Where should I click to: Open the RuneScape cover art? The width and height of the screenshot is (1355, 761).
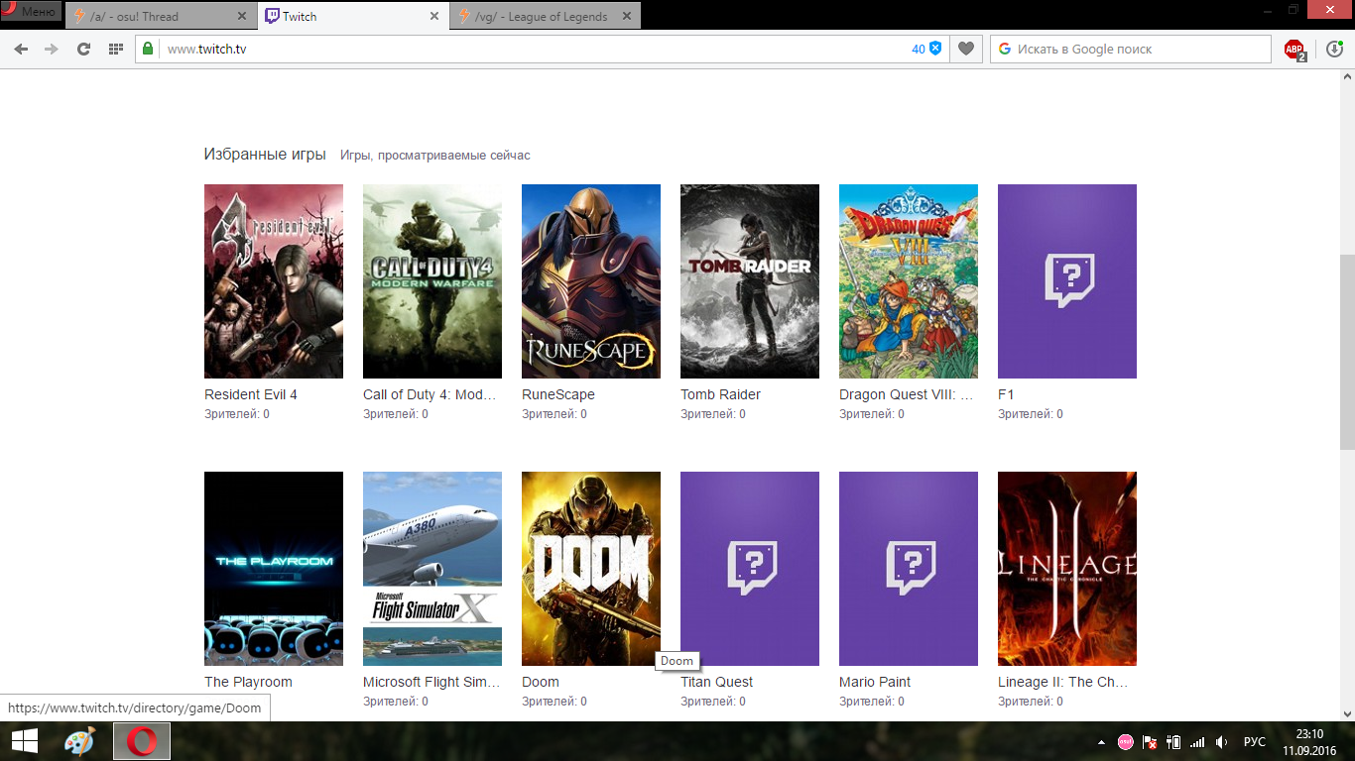(x=591, y=281)
